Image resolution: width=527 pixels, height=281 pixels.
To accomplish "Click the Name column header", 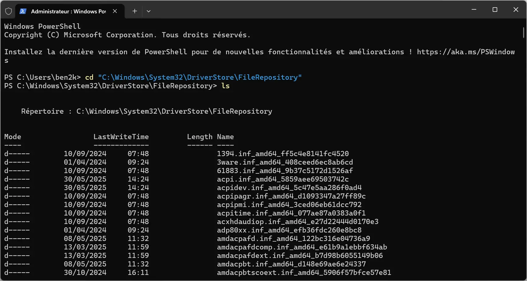I will coord(225,137).
